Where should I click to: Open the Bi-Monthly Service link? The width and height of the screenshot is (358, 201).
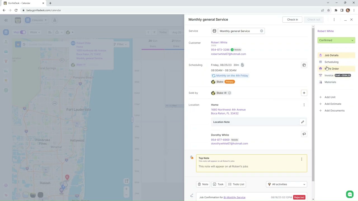tap(234, 197)
